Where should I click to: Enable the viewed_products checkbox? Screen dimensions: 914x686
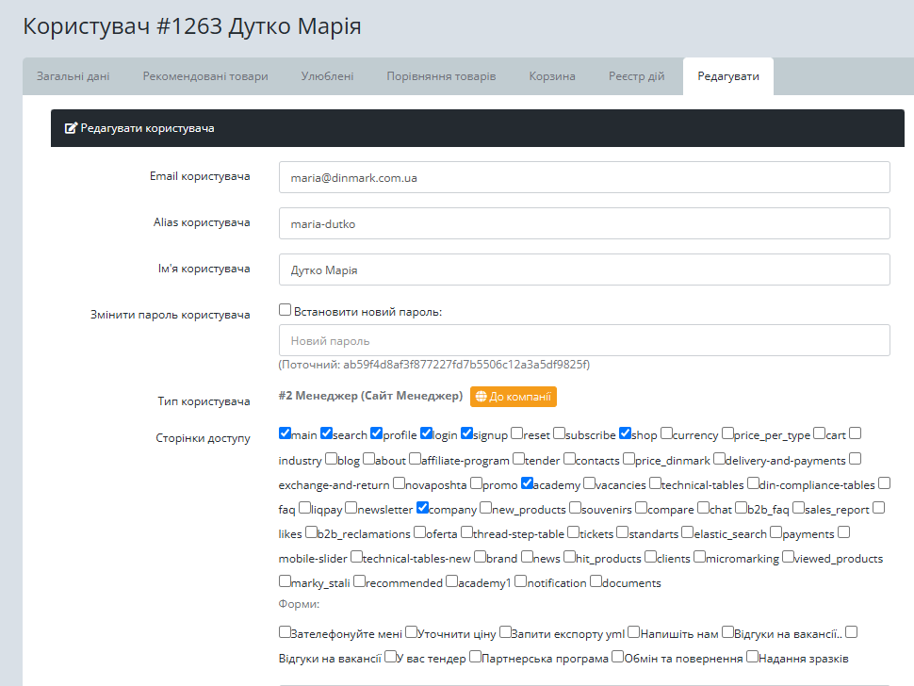tap(788, 557)
